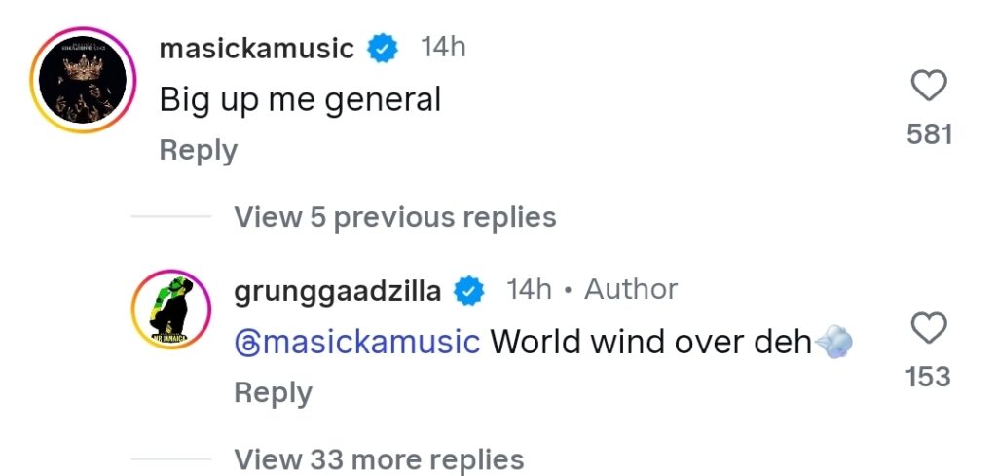997x476 pixels.
Task: Like grunggaadzilla's reply with the heart icon
Action: [929, 329]
